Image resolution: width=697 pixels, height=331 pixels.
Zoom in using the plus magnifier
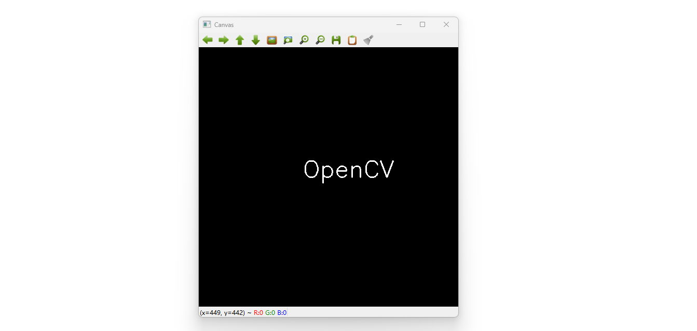point(304,39)
